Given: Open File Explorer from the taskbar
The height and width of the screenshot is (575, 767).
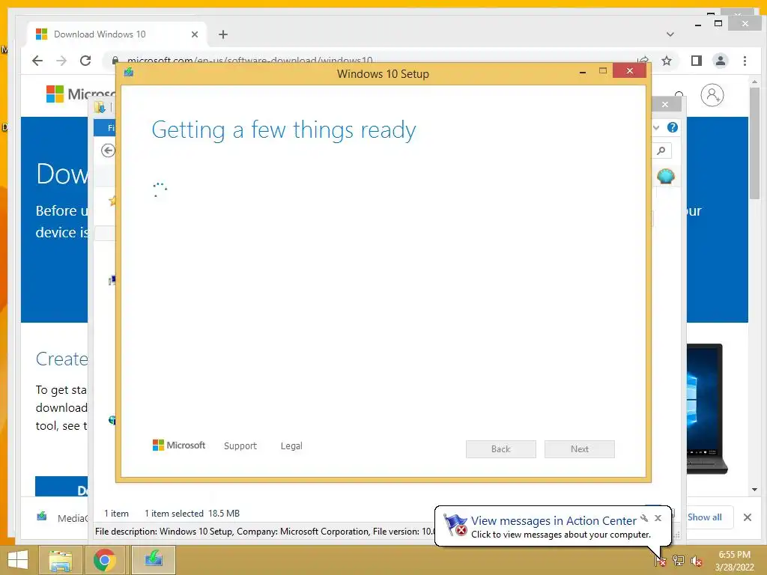Looking at the screenshot, I should pyautogui.click(x=60, y=560).
